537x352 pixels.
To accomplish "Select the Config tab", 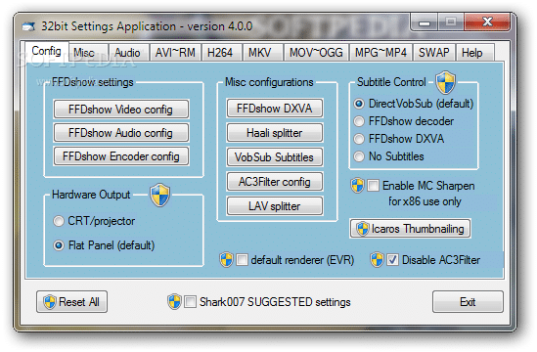I will [47, 52].
